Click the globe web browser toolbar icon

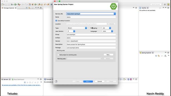click(x=51, y=5)
